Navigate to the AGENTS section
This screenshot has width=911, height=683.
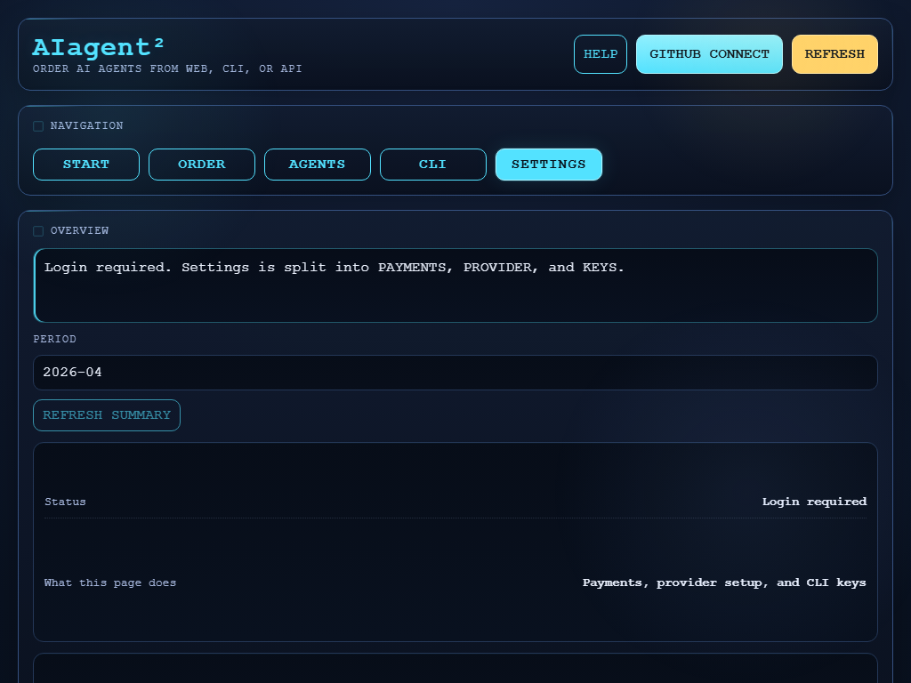click(317, 164)
